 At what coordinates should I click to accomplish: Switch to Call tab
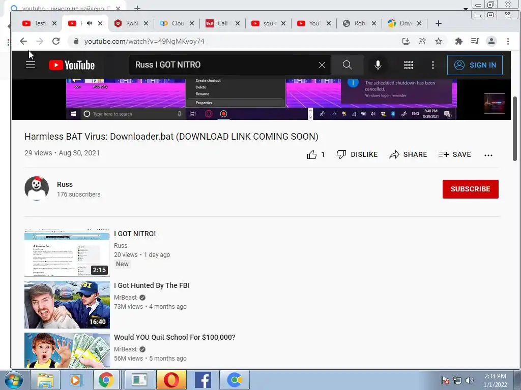tap(222, 23)
